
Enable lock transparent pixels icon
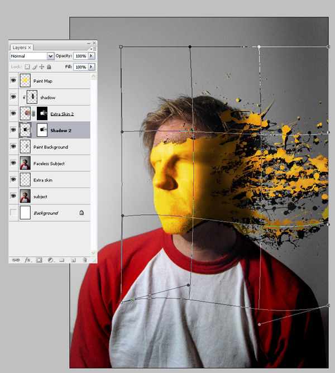[x=27, y=67]
